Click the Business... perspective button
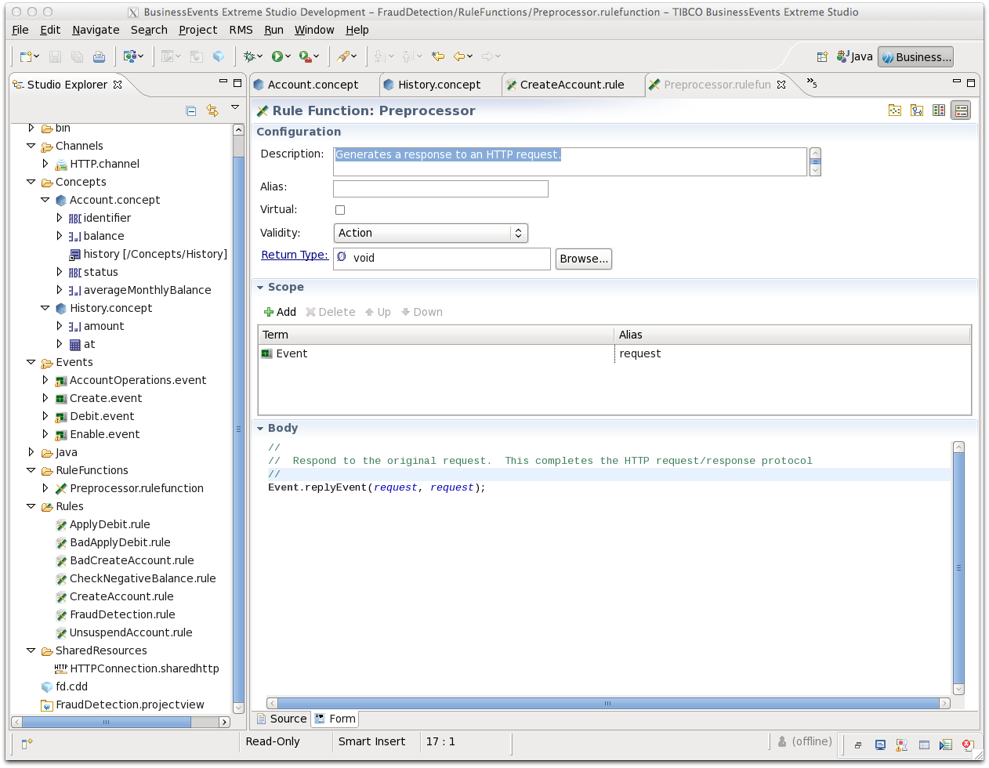This screenshot has height=768, width=989. tap(915, 56)
